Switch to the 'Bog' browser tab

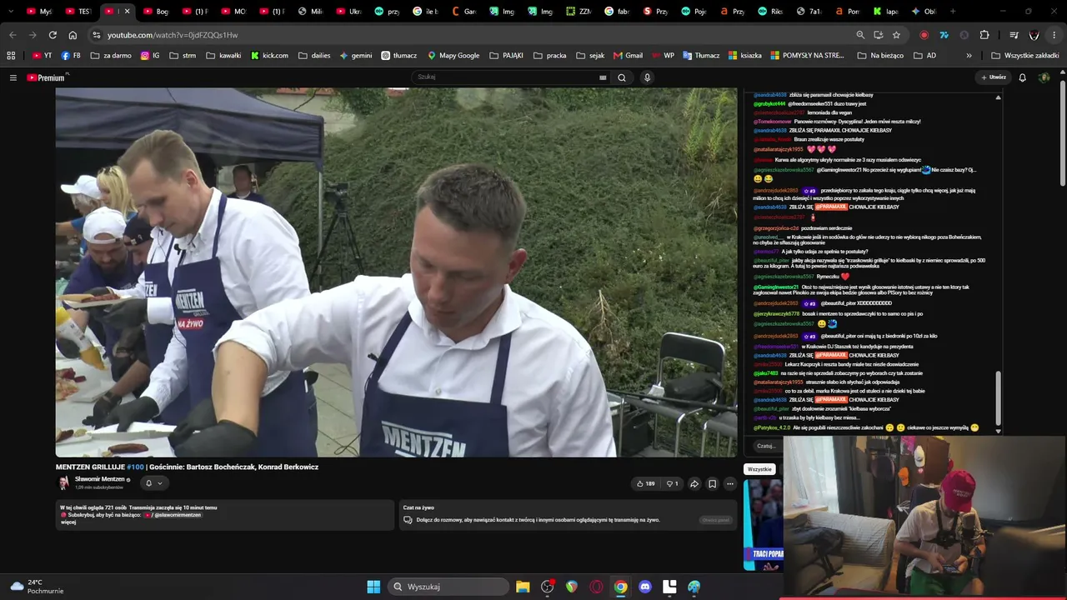pos(156,12)
